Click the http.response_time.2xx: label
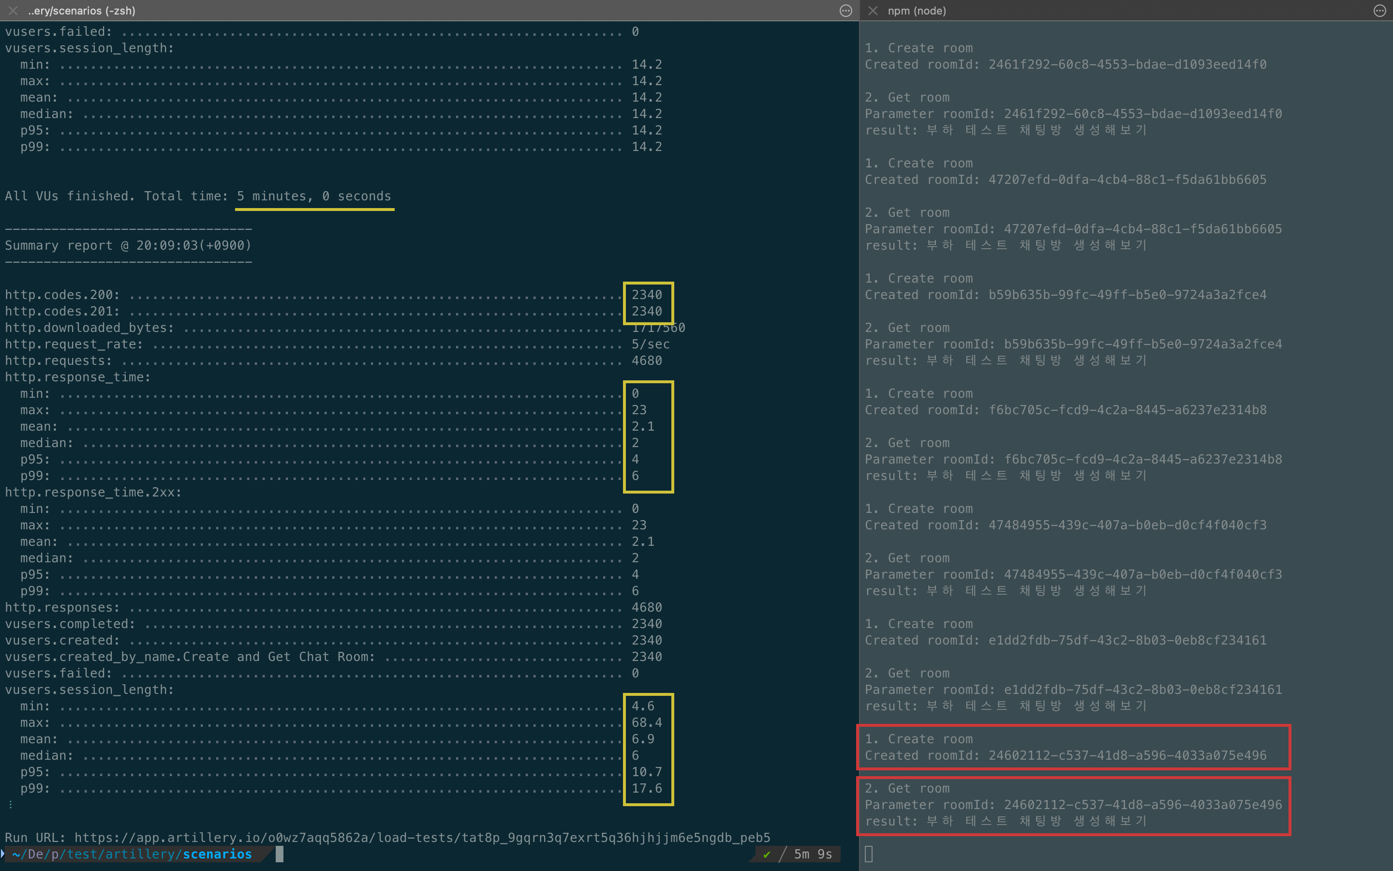Viewport: 1393px width, 871px height. (x=93, y=492)
